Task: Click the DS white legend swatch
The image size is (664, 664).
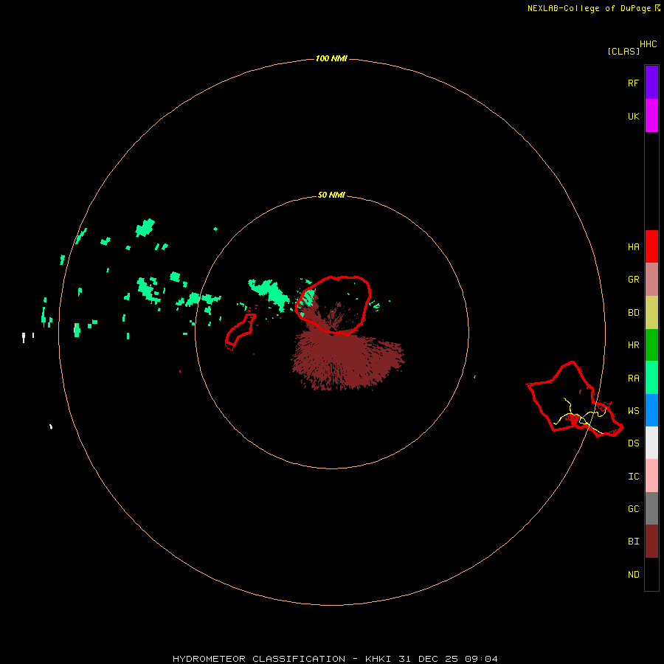Action: [x=651, y=443]
